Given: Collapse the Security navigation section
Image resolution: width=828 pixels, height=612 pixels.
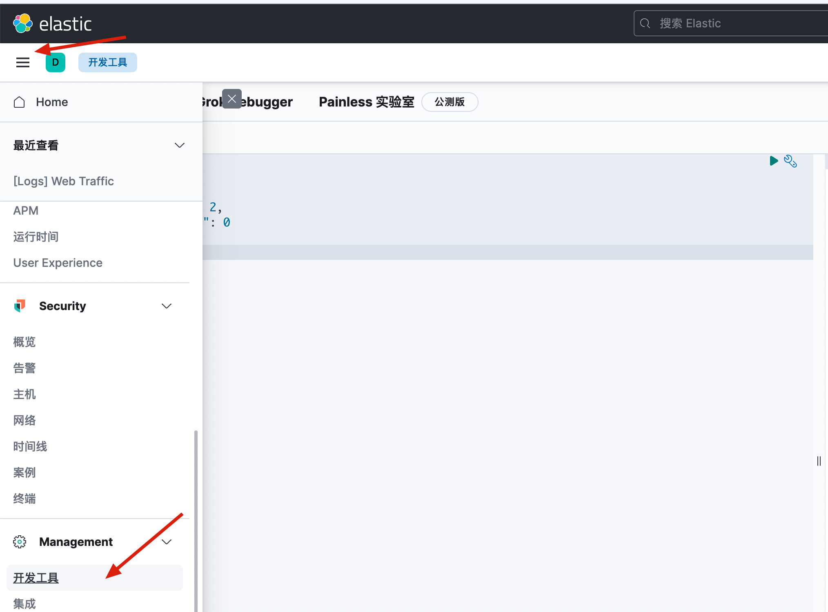Looking at the screenshot, I should tap(166, 306).
